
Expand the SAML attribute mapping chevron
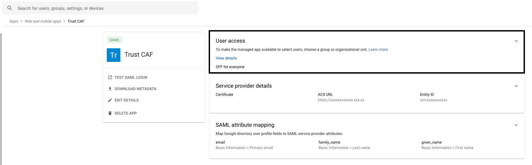(x=516, y=125)
